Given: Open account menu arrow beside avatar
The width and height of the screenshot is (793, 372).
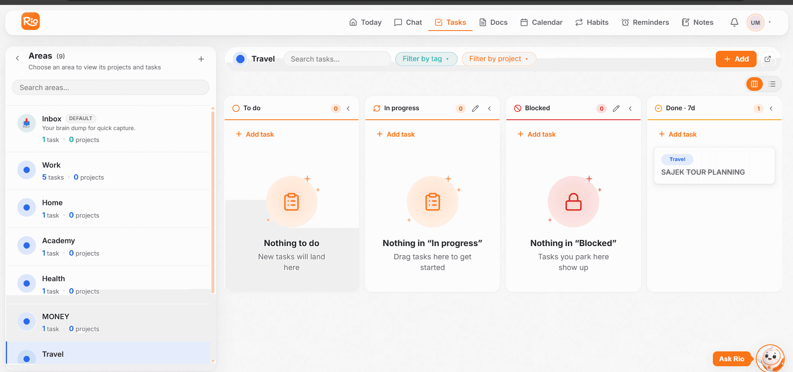Looking at the screenshot, I should pyautogui.click(x=769, y=22).
